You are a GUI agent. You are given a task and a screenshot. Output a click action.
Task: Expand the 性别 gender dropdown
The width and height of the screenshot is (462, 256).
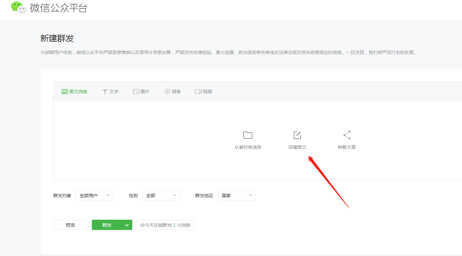tap(161, 195)
